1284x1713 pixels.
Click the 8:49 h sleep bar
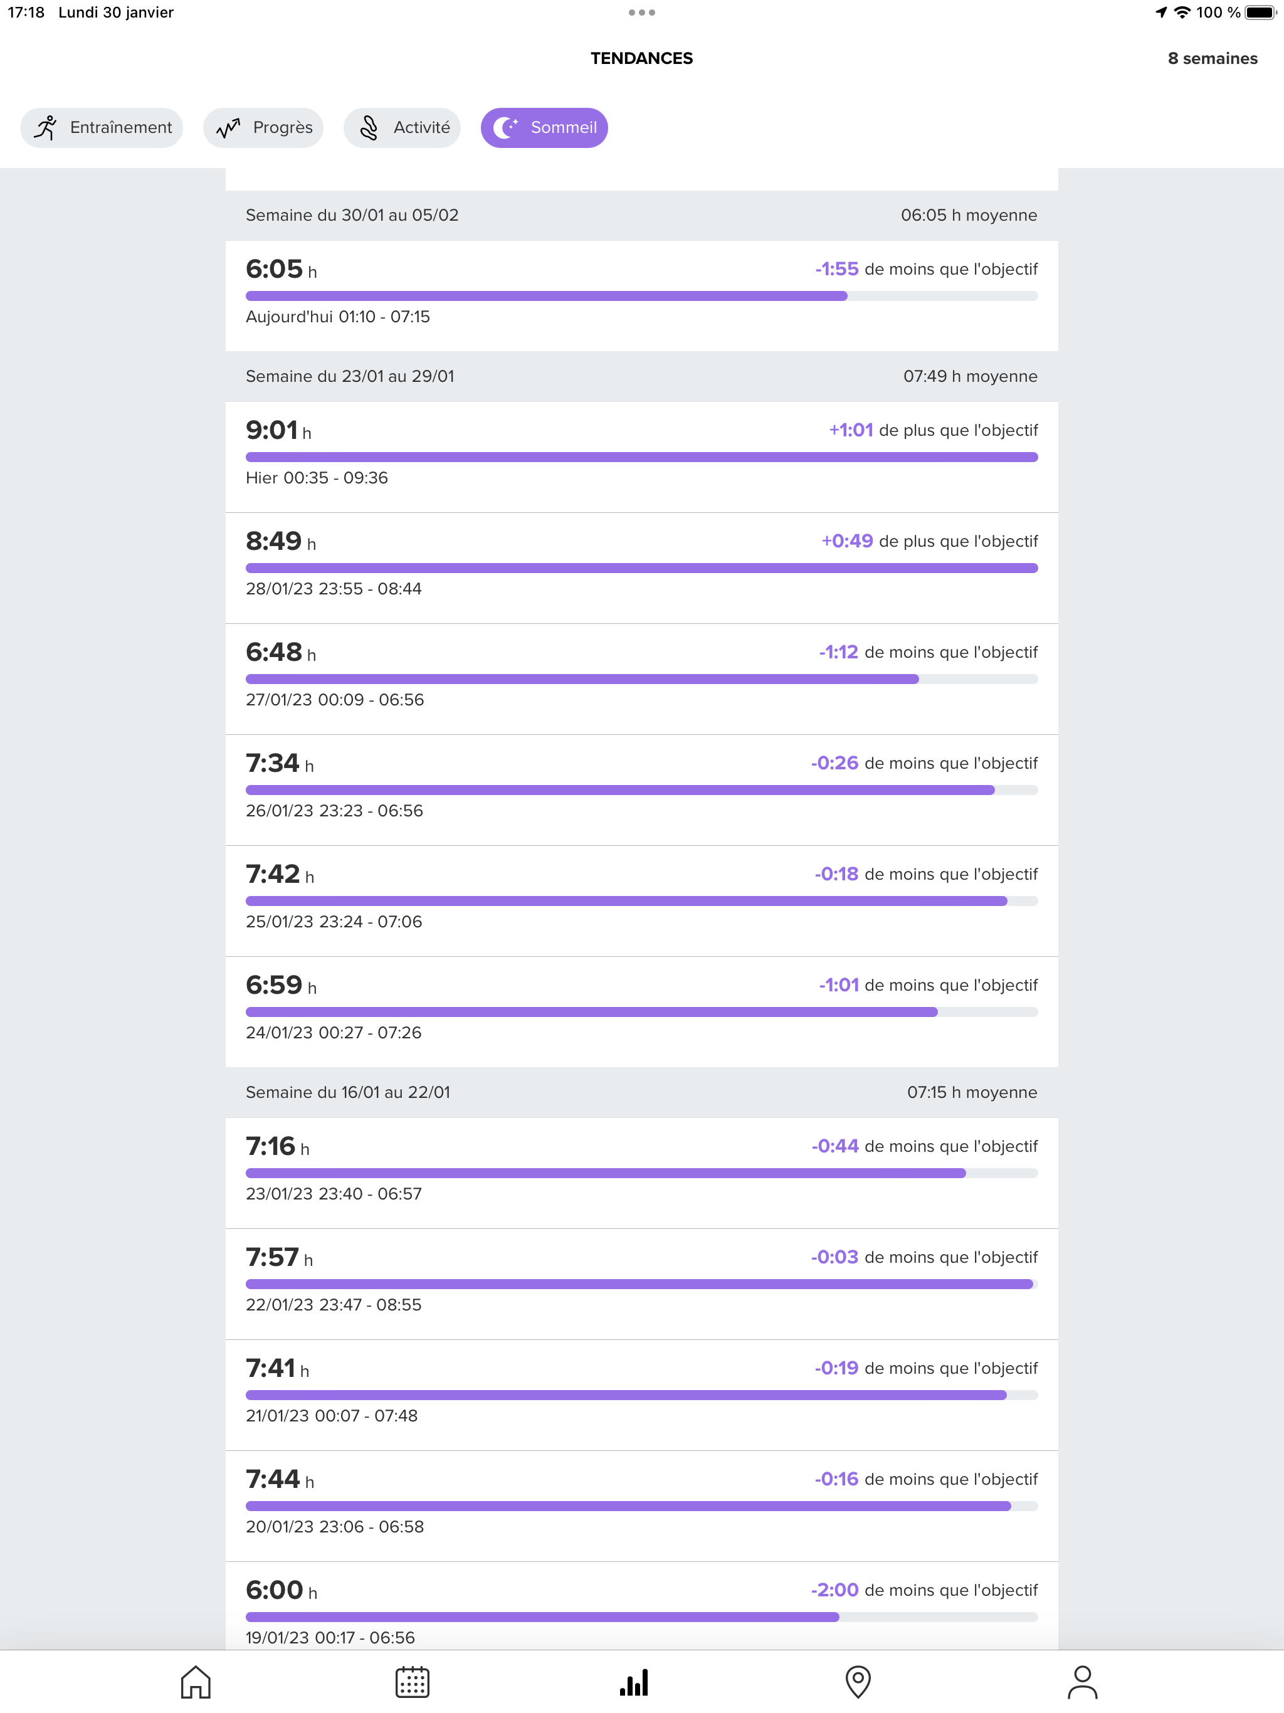coord(641,567)
